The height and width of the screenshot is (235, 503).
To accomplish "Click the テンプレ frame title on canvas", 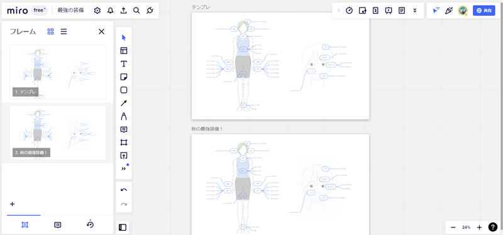I will point(201,7).
